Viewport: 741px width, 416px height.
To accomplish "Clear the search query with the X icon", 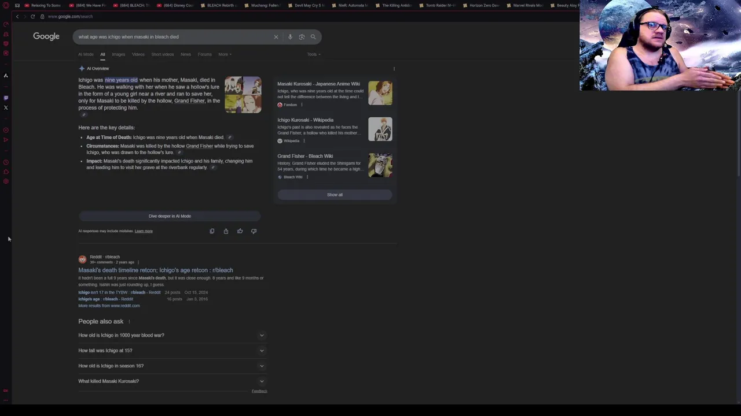I will [276, 37].
